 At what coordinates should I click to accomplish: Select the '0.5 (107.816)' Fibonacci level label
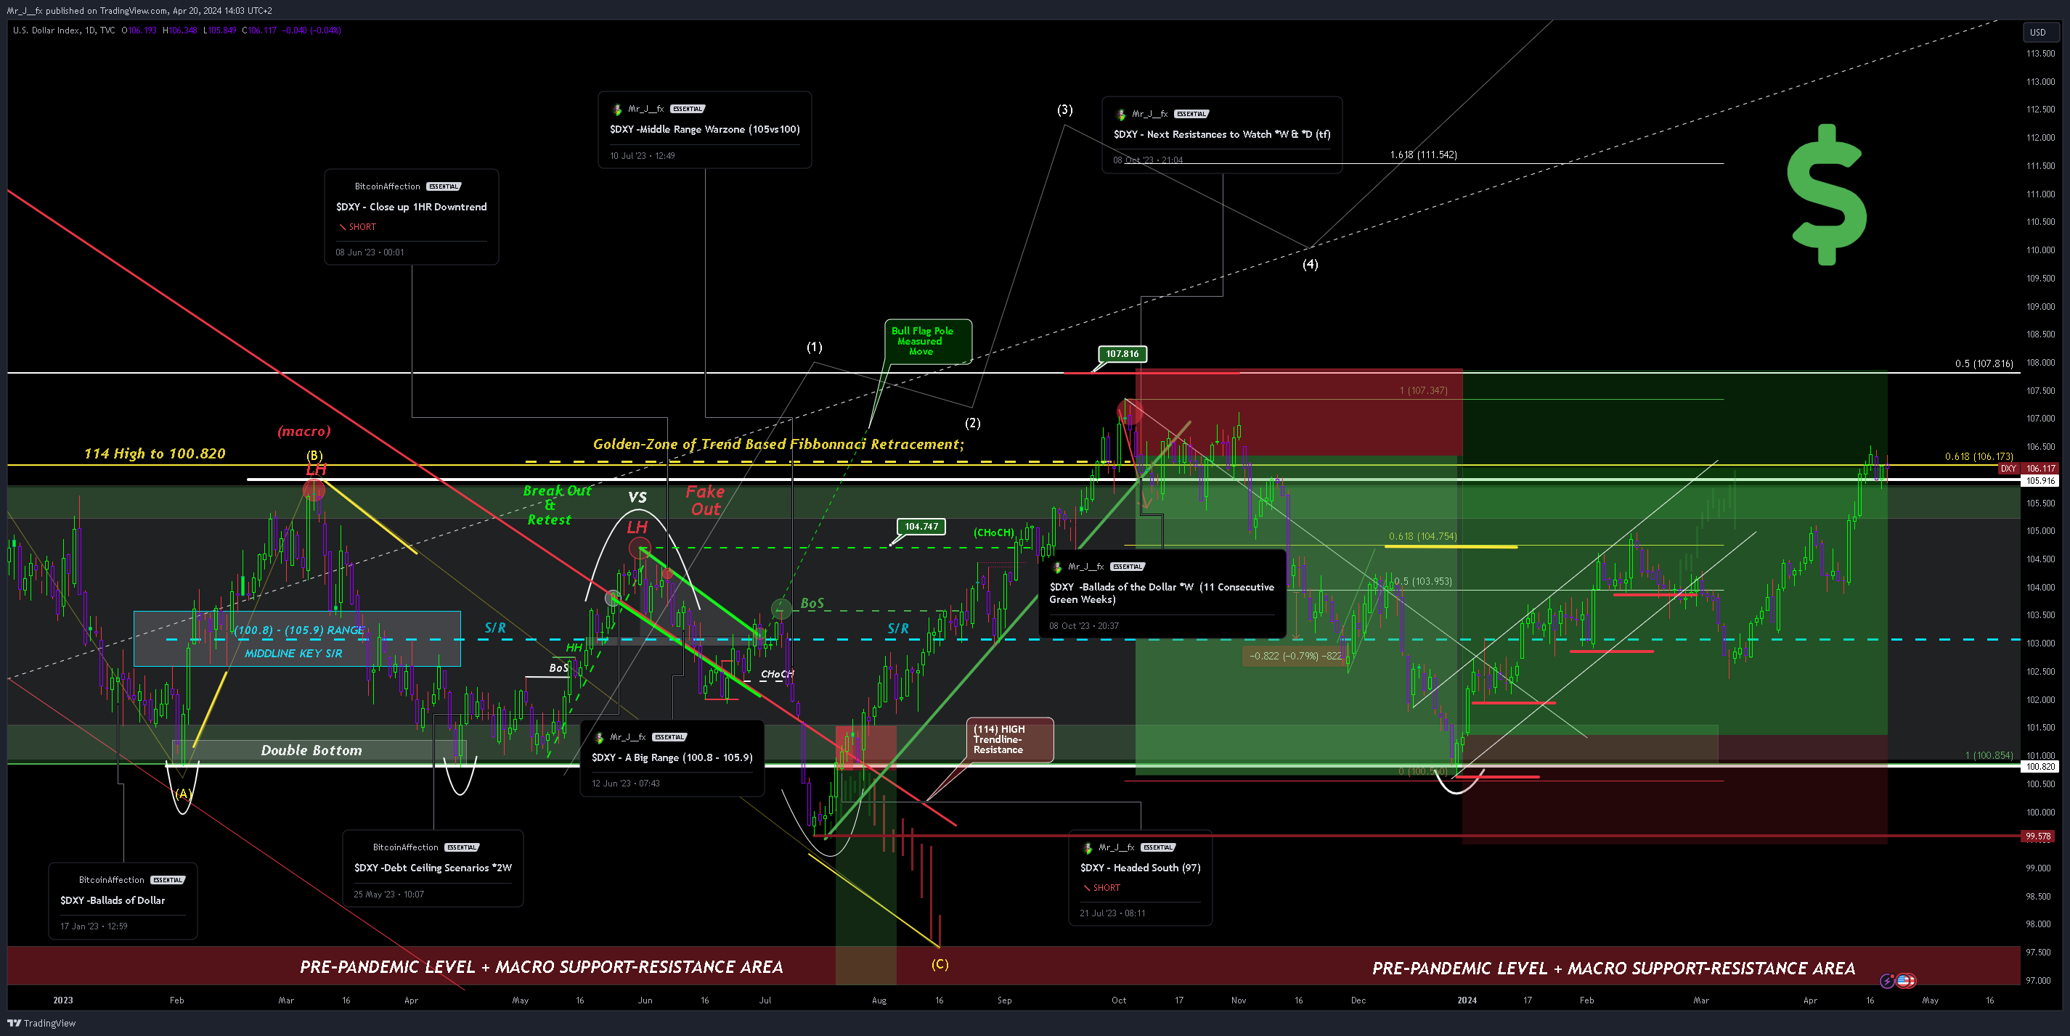click(x=1984, y=363)
